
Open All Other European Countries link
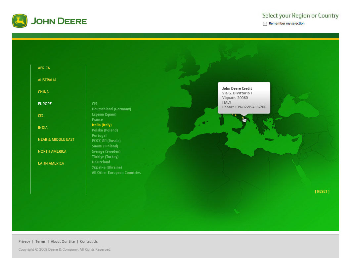tap(116, 173)
